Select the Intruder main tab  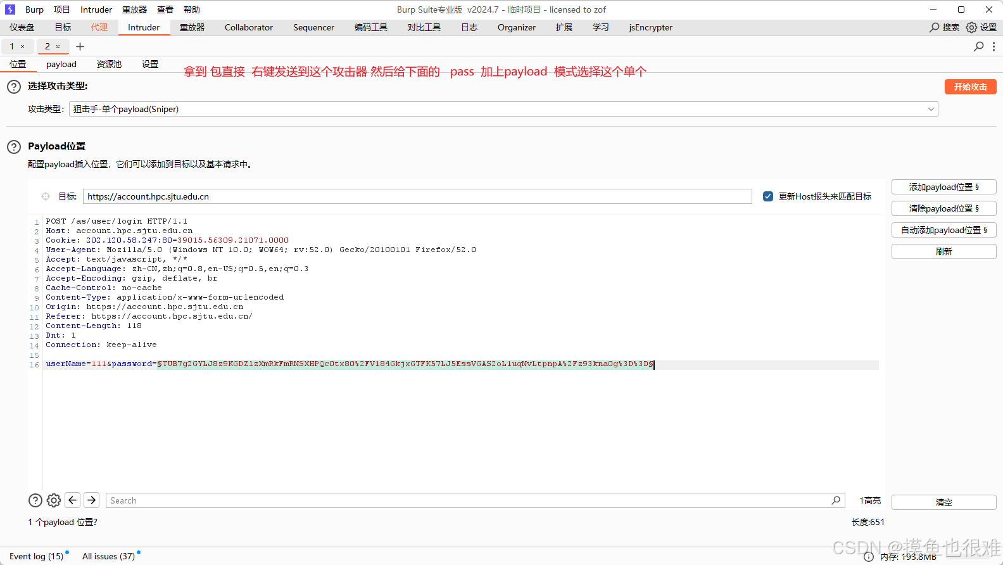(144, 27)
